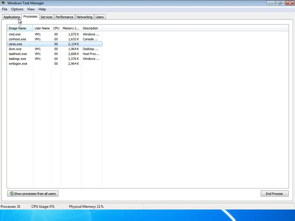Viewport: 295px width, 221px height.
Task: Select the csrss.exe process
Action: point(55,44)
